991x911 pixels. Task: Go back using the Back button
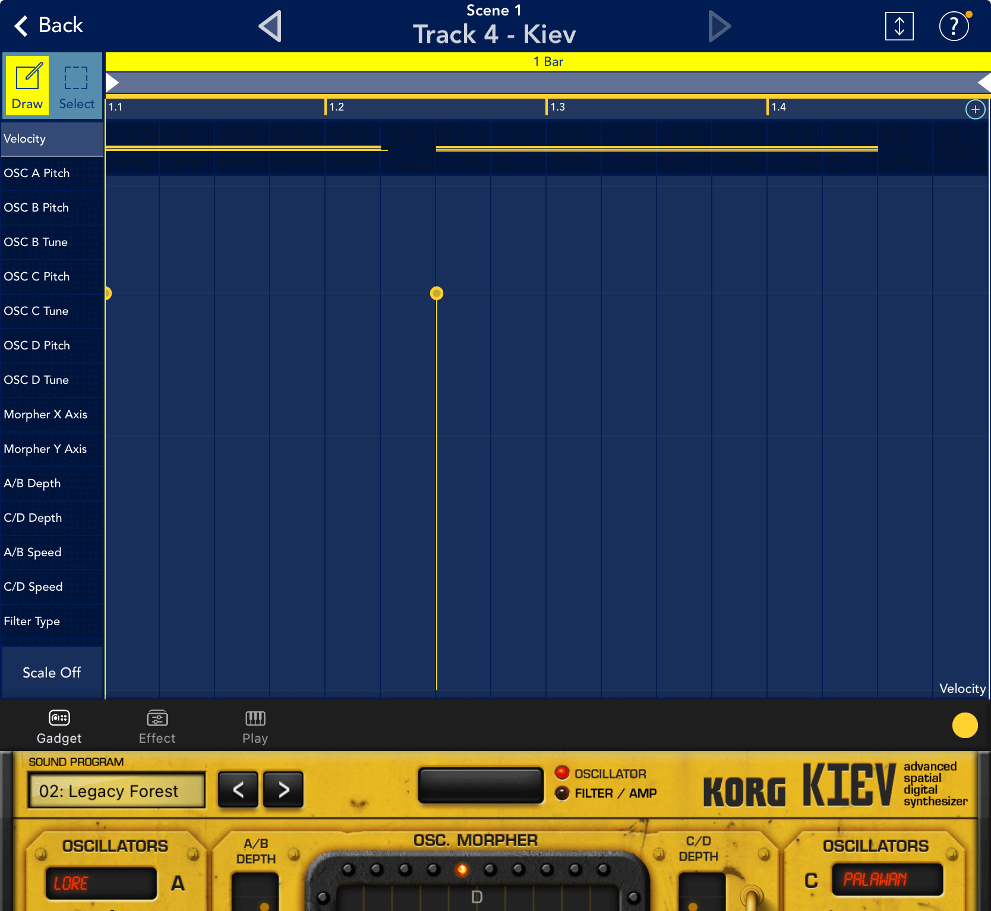point(48,26)
